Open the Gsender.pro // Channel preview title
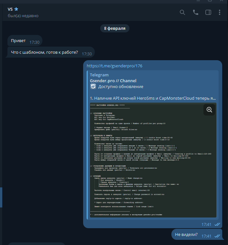Viewport: 228px width, 245px height. (113, 81)
